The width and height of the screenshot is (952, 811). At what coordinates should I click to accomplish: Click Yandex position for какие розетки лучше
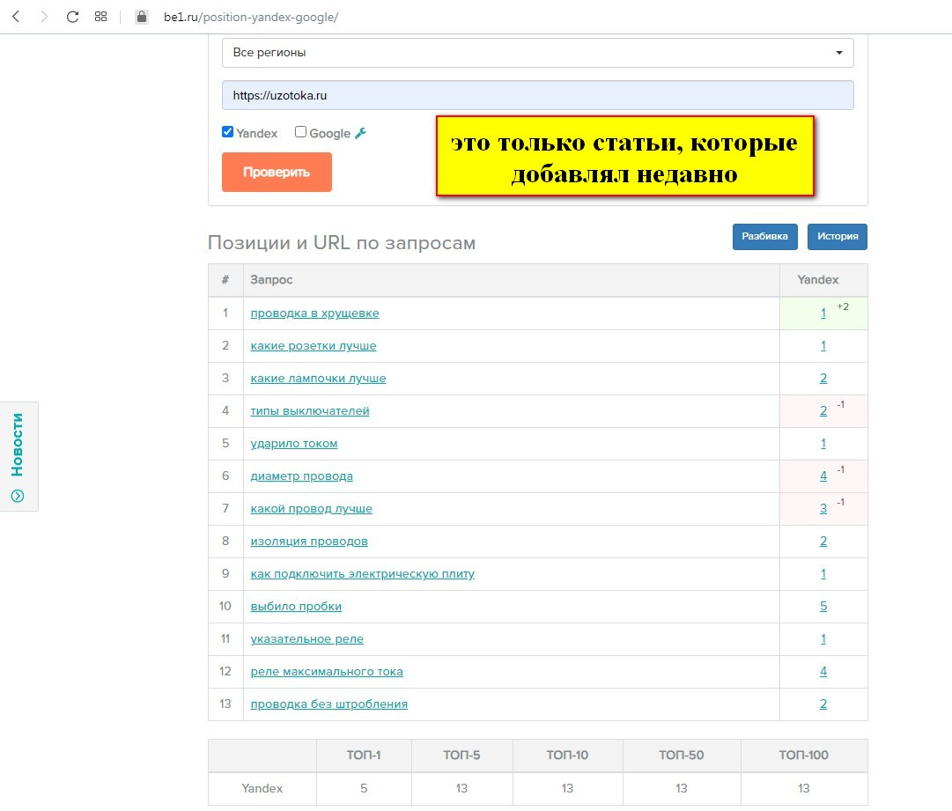[823, 346]
